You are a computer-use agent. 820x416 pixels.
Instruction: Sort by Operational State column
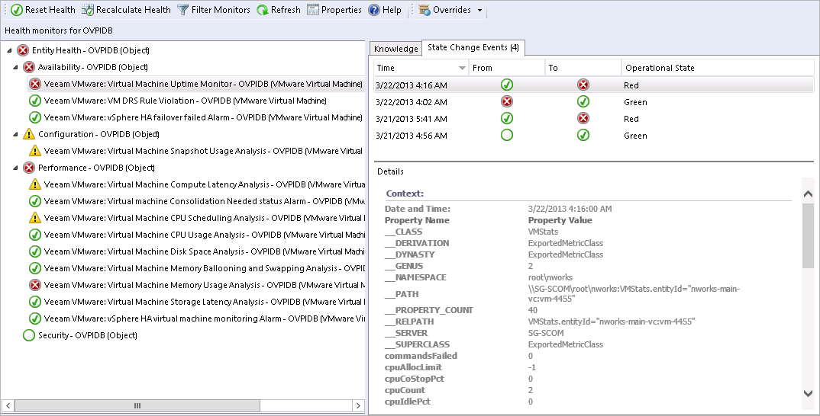click(718, 68)
